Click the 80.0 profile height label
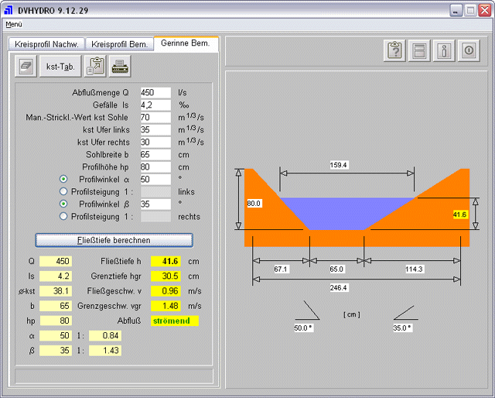 (254, 204)
